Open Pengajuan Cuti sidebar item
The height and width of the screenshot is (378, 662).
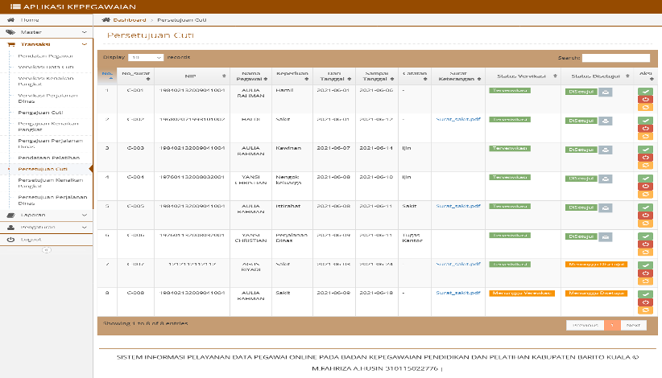[x=40, y=113]
